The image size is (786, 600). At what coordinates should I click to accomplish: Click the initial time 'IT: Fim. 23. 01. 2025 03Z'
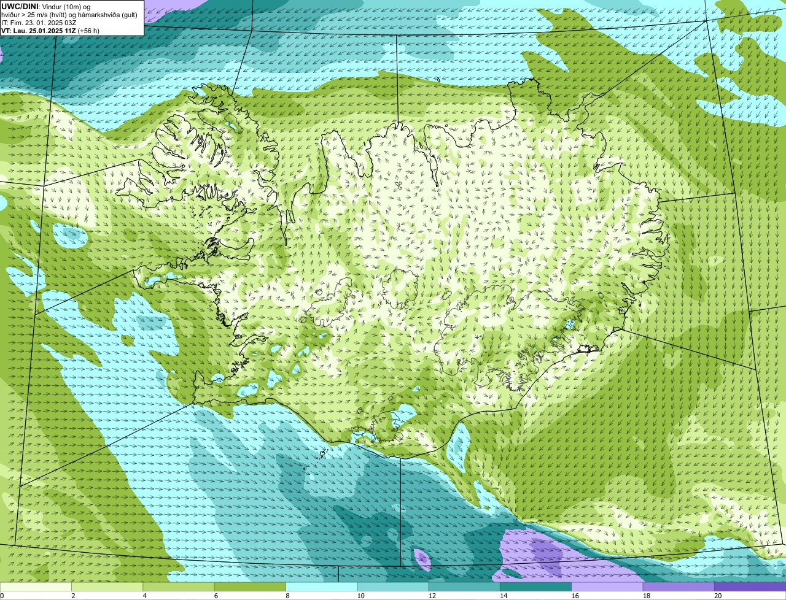(x=39, y=22)
